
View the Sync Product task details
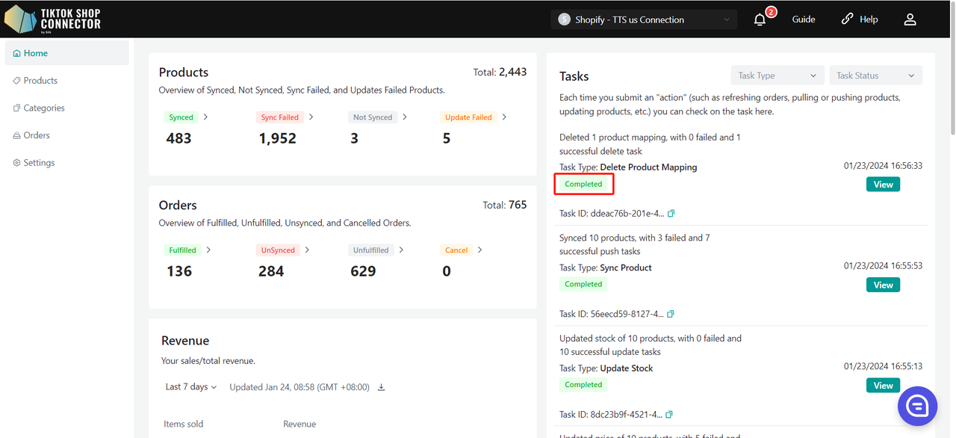tap(883, 285)
